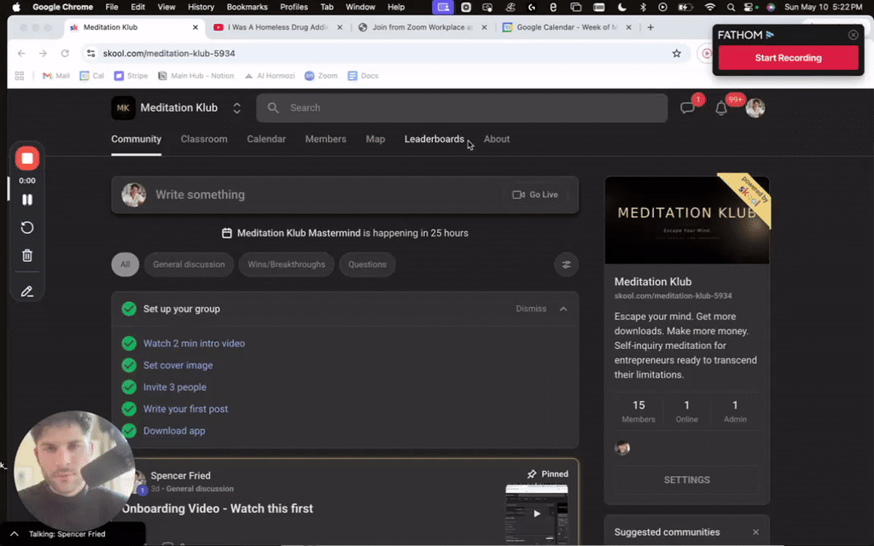Open the Watch 2 min intro video link
The height and width of the screenshot is (546, 874).
[x=194, y=343]
